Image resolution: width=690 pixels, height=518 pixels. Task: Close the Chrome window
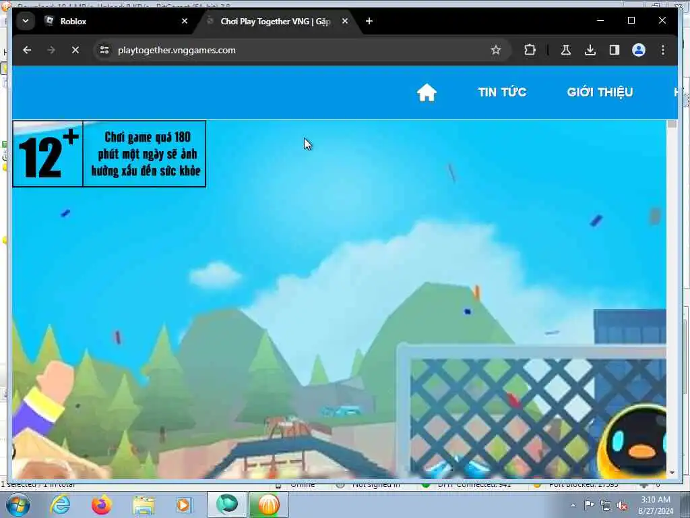(x=662, y=21)
